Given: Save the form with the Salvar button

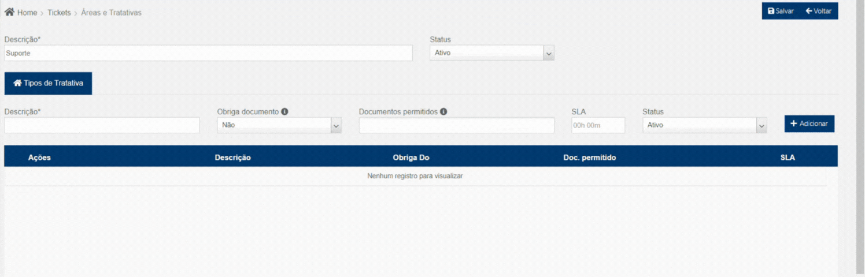Looking at the screenshot, I should (781, 11).
